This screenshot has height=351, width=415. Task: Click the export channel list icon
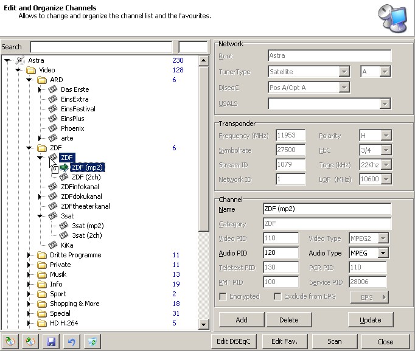[30, 341]
